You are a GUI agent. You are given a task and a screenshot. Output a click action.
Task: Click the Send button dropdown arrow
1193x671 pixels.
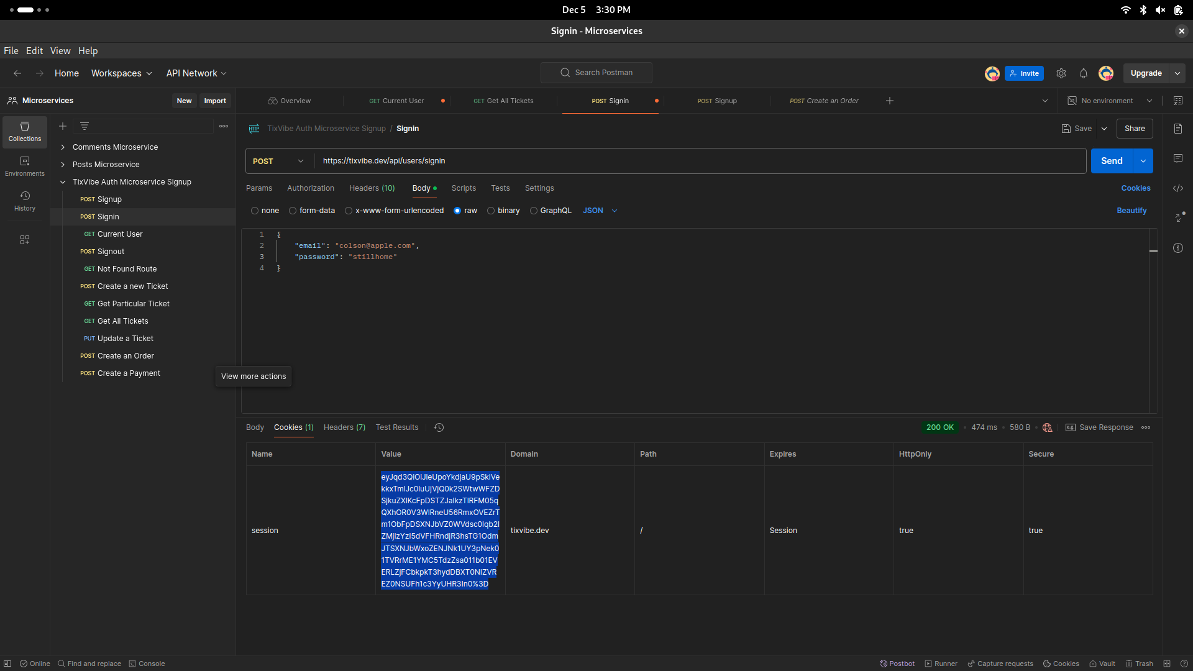click(x=1143, y=160)
